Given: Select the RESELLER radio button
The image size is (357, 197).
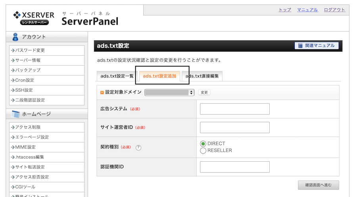Looking at the screenshot, I should pos(203,151).
